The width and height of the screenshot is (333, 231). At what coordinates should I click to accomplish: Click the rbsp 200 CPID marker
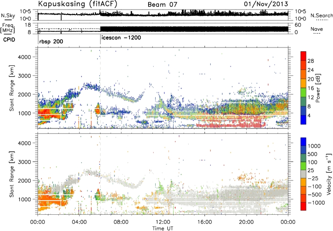(x=51, y=41)
